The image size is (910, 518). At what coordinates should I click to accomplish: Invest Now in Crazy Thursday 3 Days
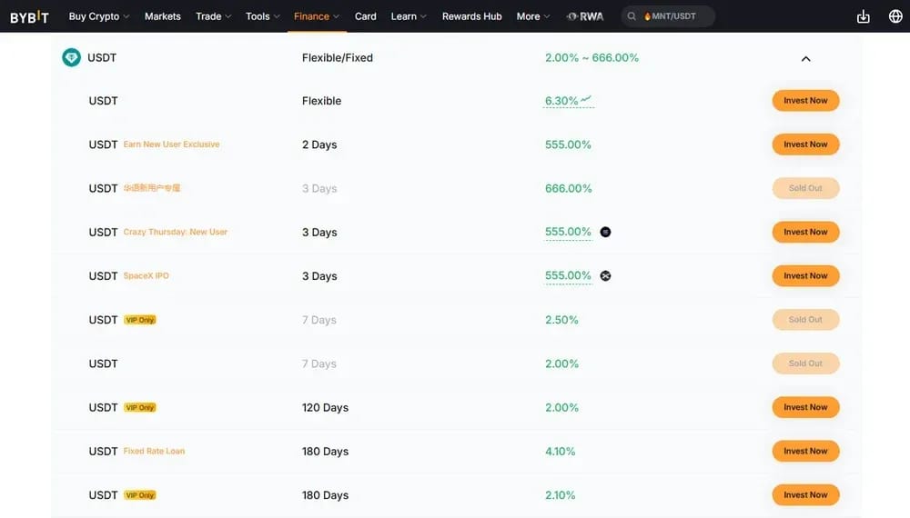(x=805, y=232)
